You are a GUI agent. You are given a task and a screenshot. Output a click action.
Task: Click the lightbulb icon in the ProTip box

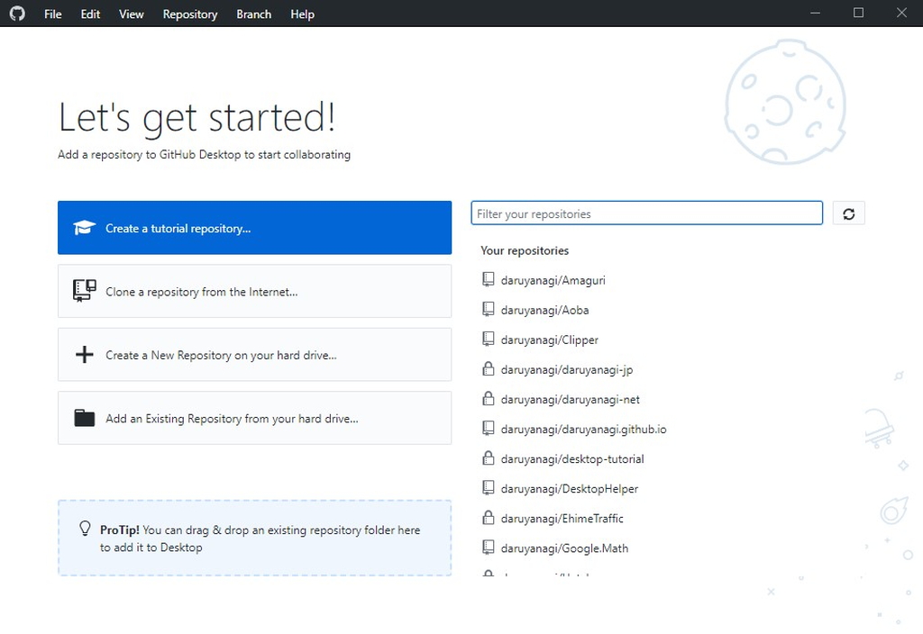85,530
